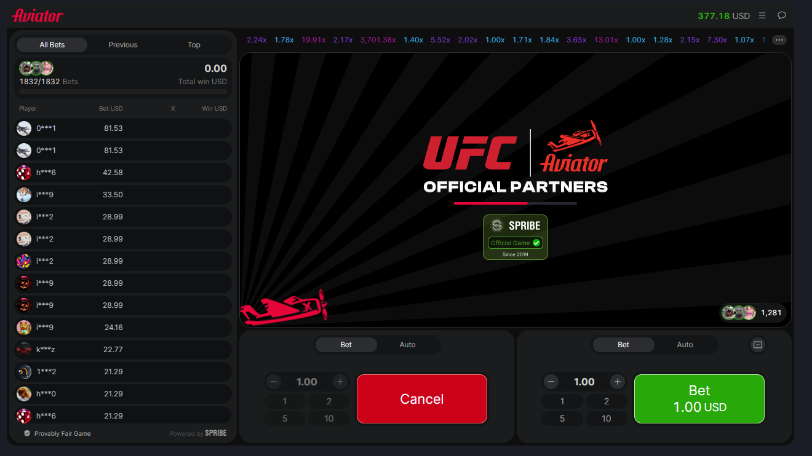Click bets progress bar under 1832/1832 Bets
Screen dimensions: 812x456
[x=123, y=92]
